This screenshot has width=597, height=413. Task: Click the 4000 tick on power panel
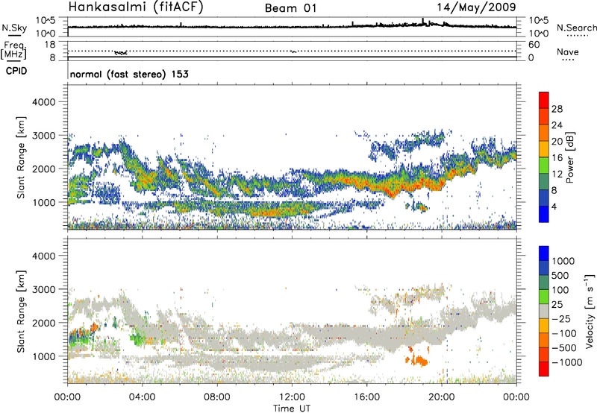point(44,102)
